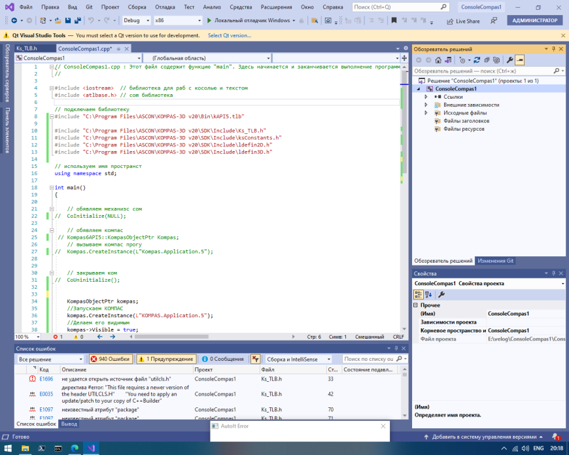Open error code E0035 link

[x=46, y=394]
